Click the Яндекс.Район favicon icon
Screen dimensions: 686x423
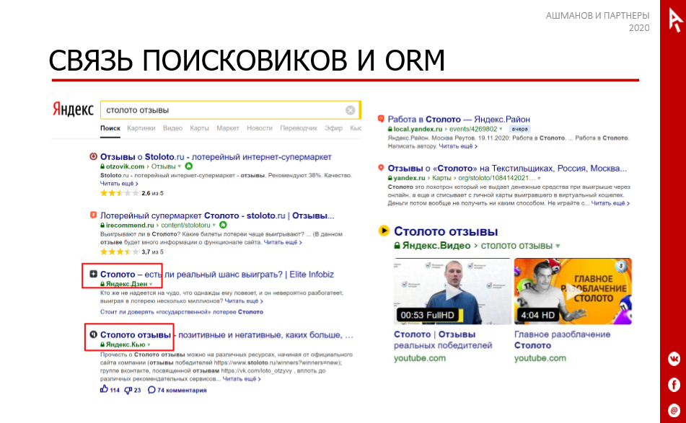[x=381, y=119]
